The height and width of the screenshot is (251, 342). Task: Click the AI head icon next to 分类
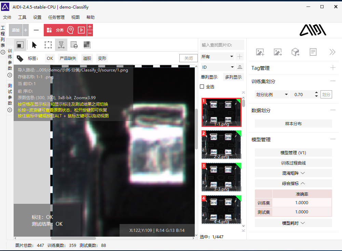coord(70,30)
